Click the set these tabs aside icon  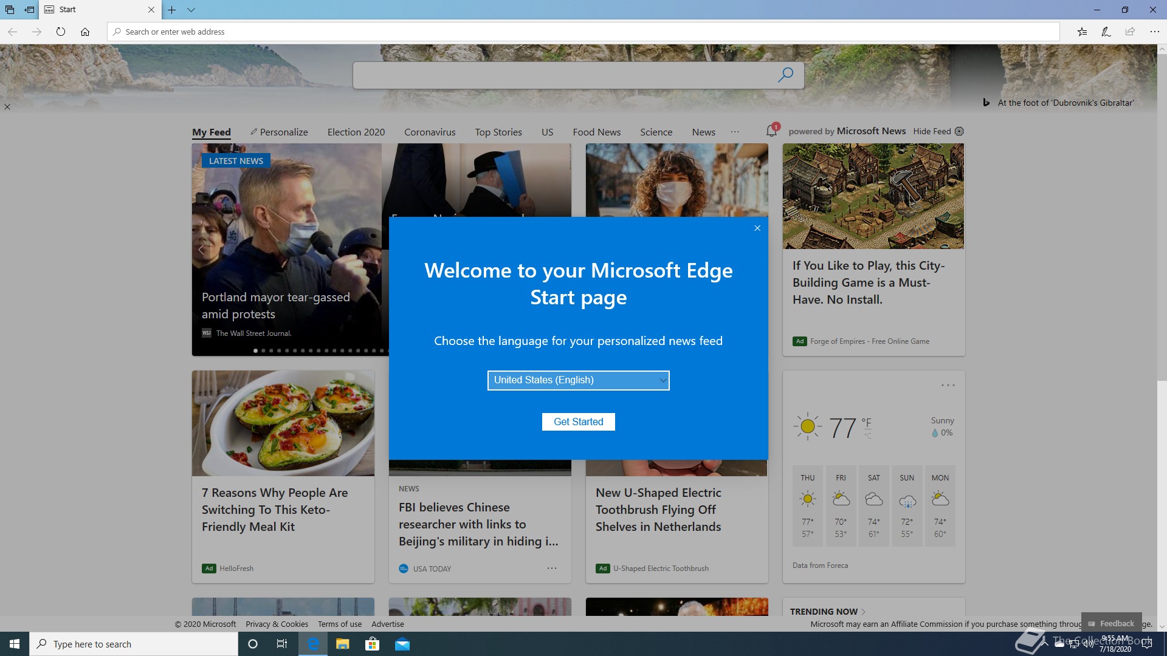[29, 10]
